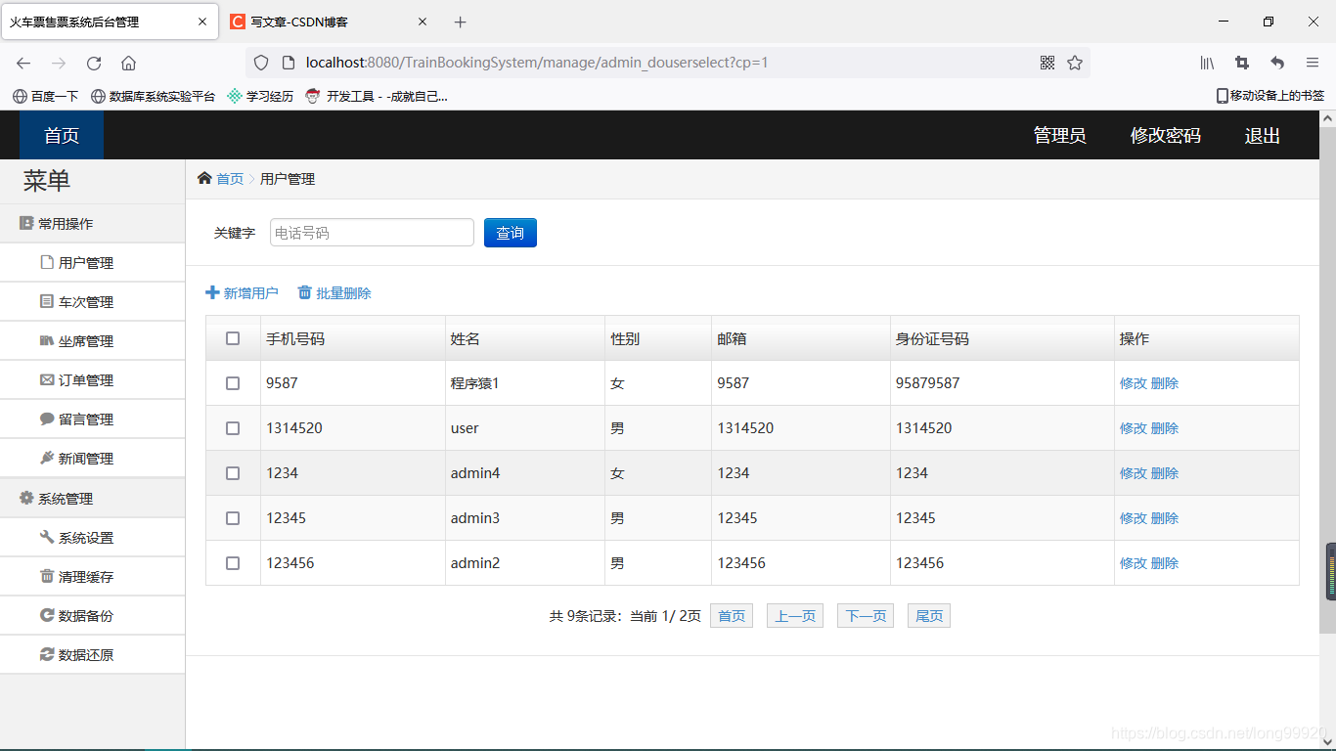This screenshot has width=1336, height=751.
Task: Click the plus icon beside 新增用户
Action: (x=212, y=292)
